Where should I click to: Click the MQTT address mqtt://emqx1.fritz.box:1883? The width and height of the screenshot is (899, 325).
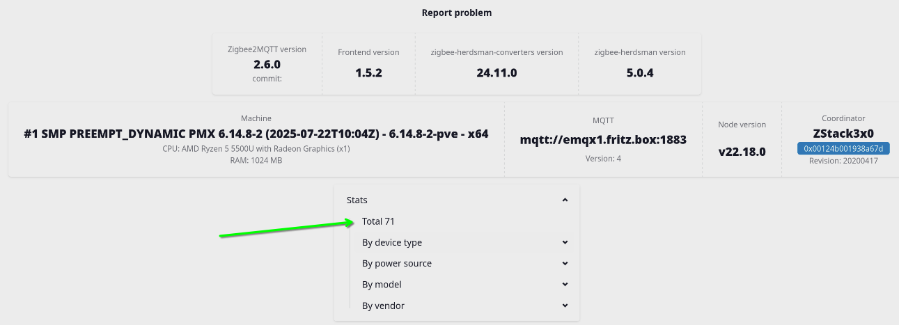[603, 139]
